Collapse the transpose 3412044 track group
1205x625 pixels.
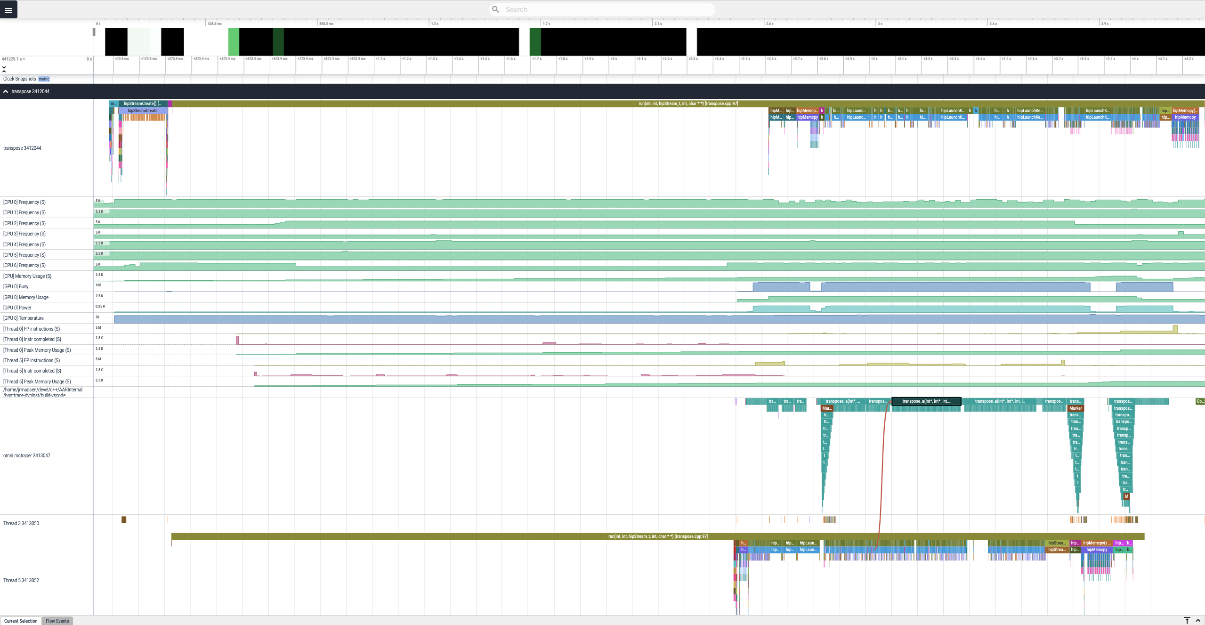pyautogui.click(x=5, y=91)
